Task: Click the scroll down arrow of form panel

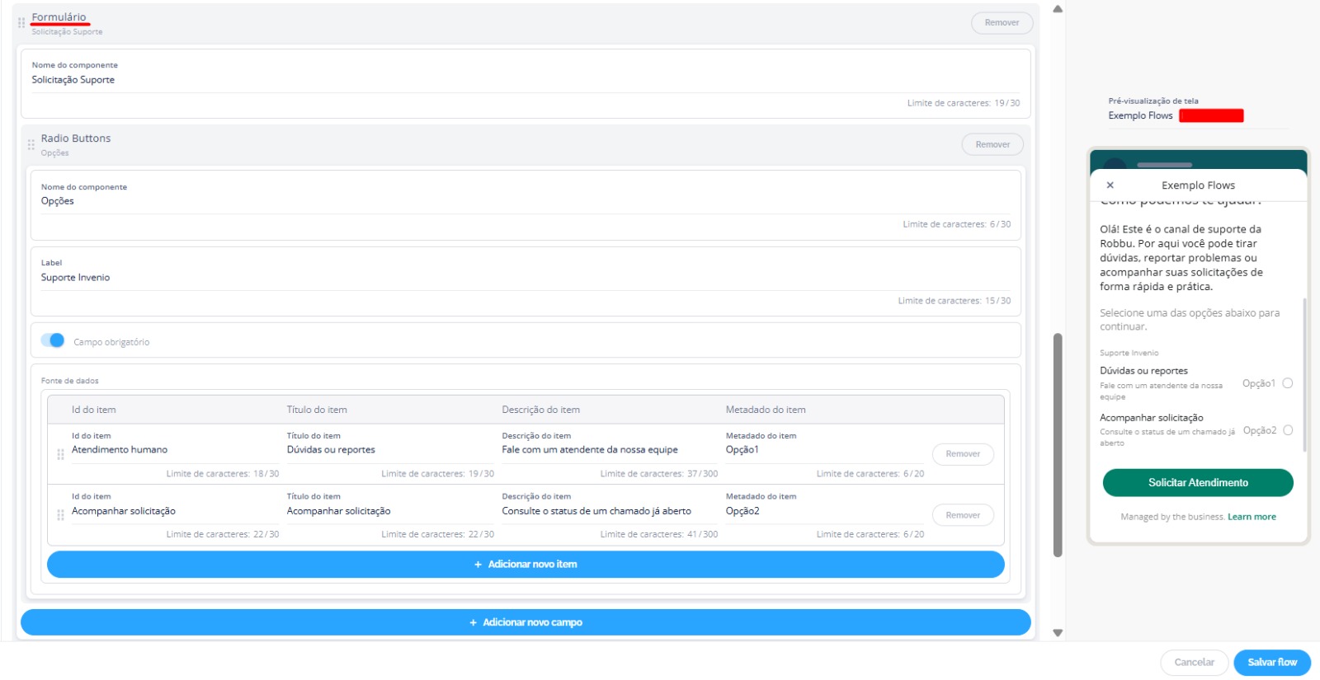Action: pos(1058,633)
